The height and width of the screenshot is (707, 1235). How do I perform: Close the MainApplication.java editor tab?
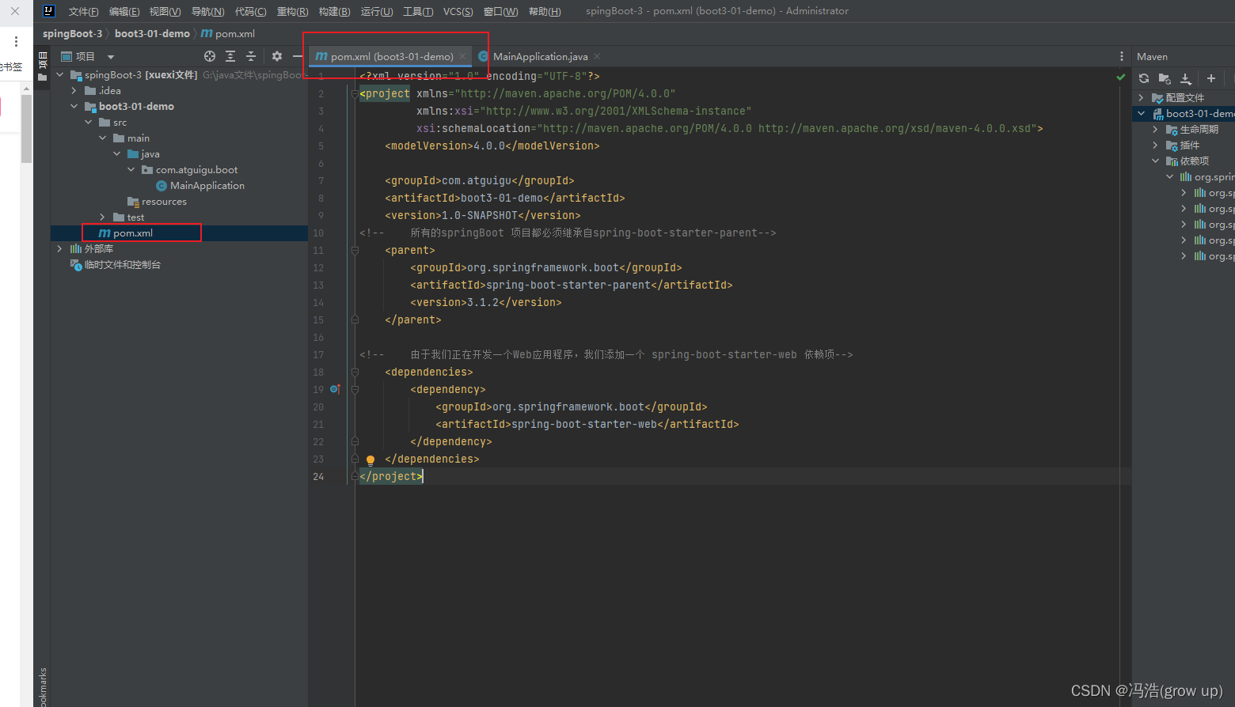click(597, 56)
